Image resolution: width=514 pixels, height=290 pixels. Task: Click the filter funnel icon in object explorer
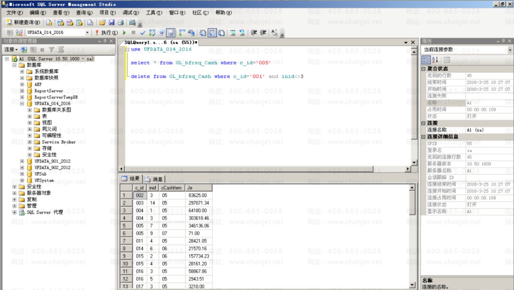point(52,49)
